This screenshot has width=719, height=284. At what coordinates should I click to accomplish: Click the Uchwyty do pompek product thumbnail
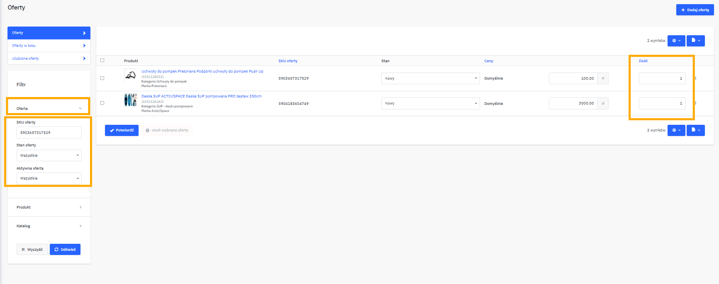click(130, 75)
